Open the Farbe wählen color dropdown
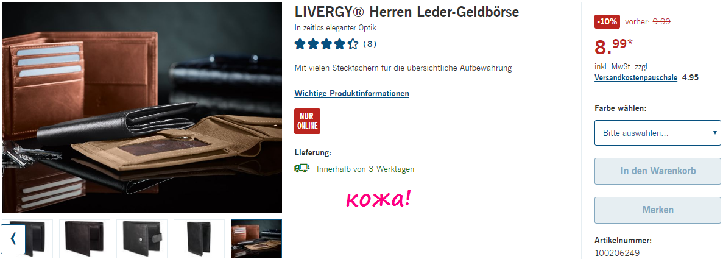723x259 pixels. click(x=658, y=133)
